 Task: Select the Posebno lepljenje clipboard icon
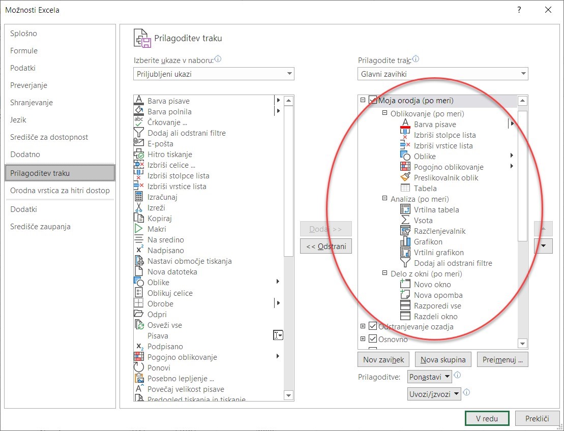coord(139,378)
